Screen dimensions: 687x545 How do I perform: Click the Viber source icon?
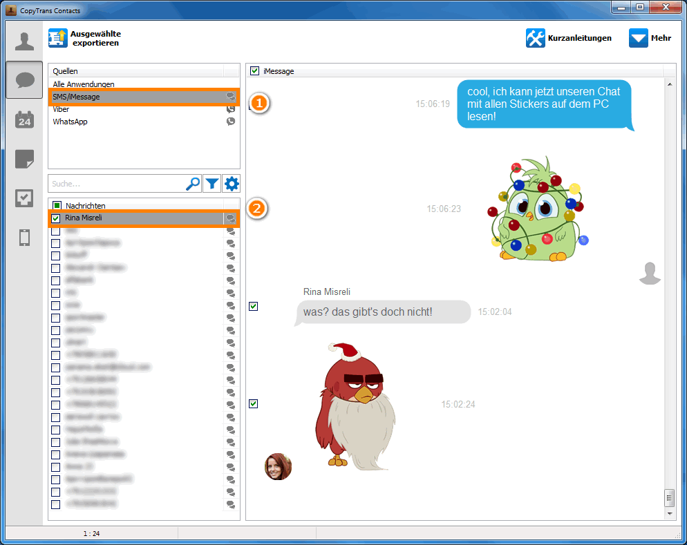[231, 109]
